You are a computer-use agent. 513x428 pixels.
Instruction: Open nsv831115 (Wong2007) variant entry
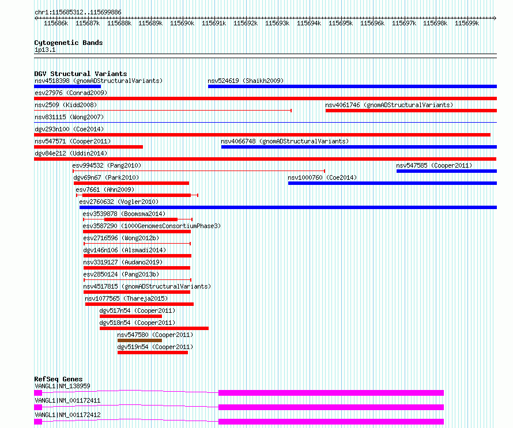pos(69,117)
